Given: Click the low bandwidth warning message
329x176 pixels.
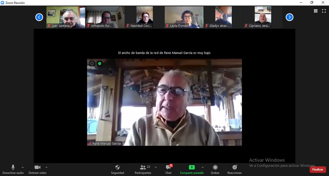Looking at the screenshot, I should pyautogui.click(x=164, y=53).
